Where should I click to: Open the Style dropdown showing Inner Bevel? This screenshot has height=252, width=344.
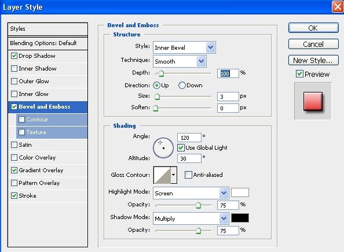coord(184,47)
